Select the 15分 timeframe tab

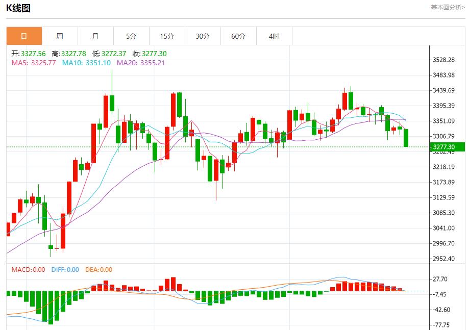pyautogui.click(x=167, y=36)
